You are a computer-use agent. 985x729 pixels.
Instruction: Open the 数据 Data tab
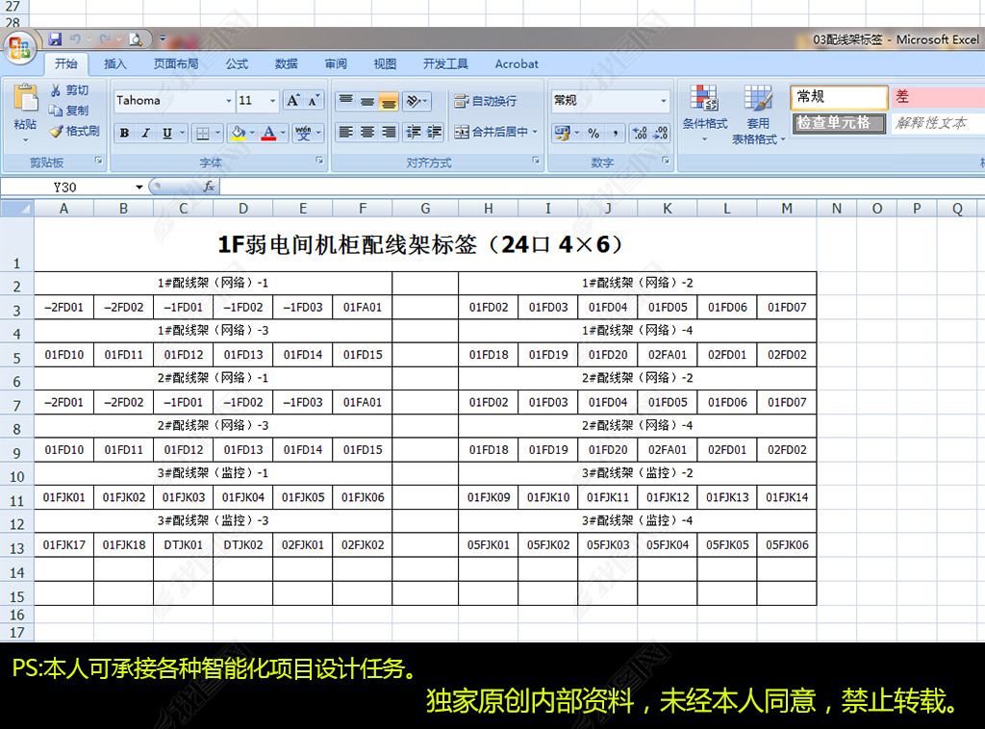pos(286,64)
